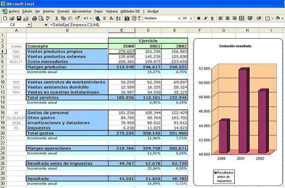Select column G header

click(224, 31)
